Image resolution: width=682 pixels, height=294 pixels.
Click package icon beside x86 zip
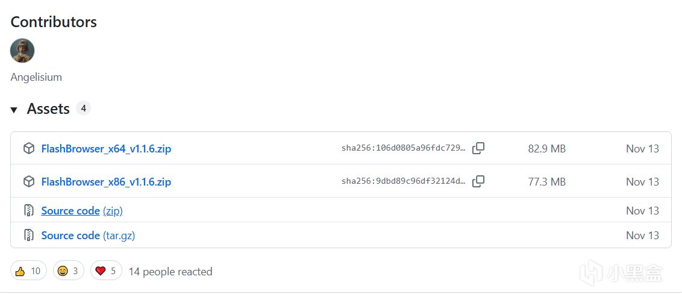coord(28,181)
